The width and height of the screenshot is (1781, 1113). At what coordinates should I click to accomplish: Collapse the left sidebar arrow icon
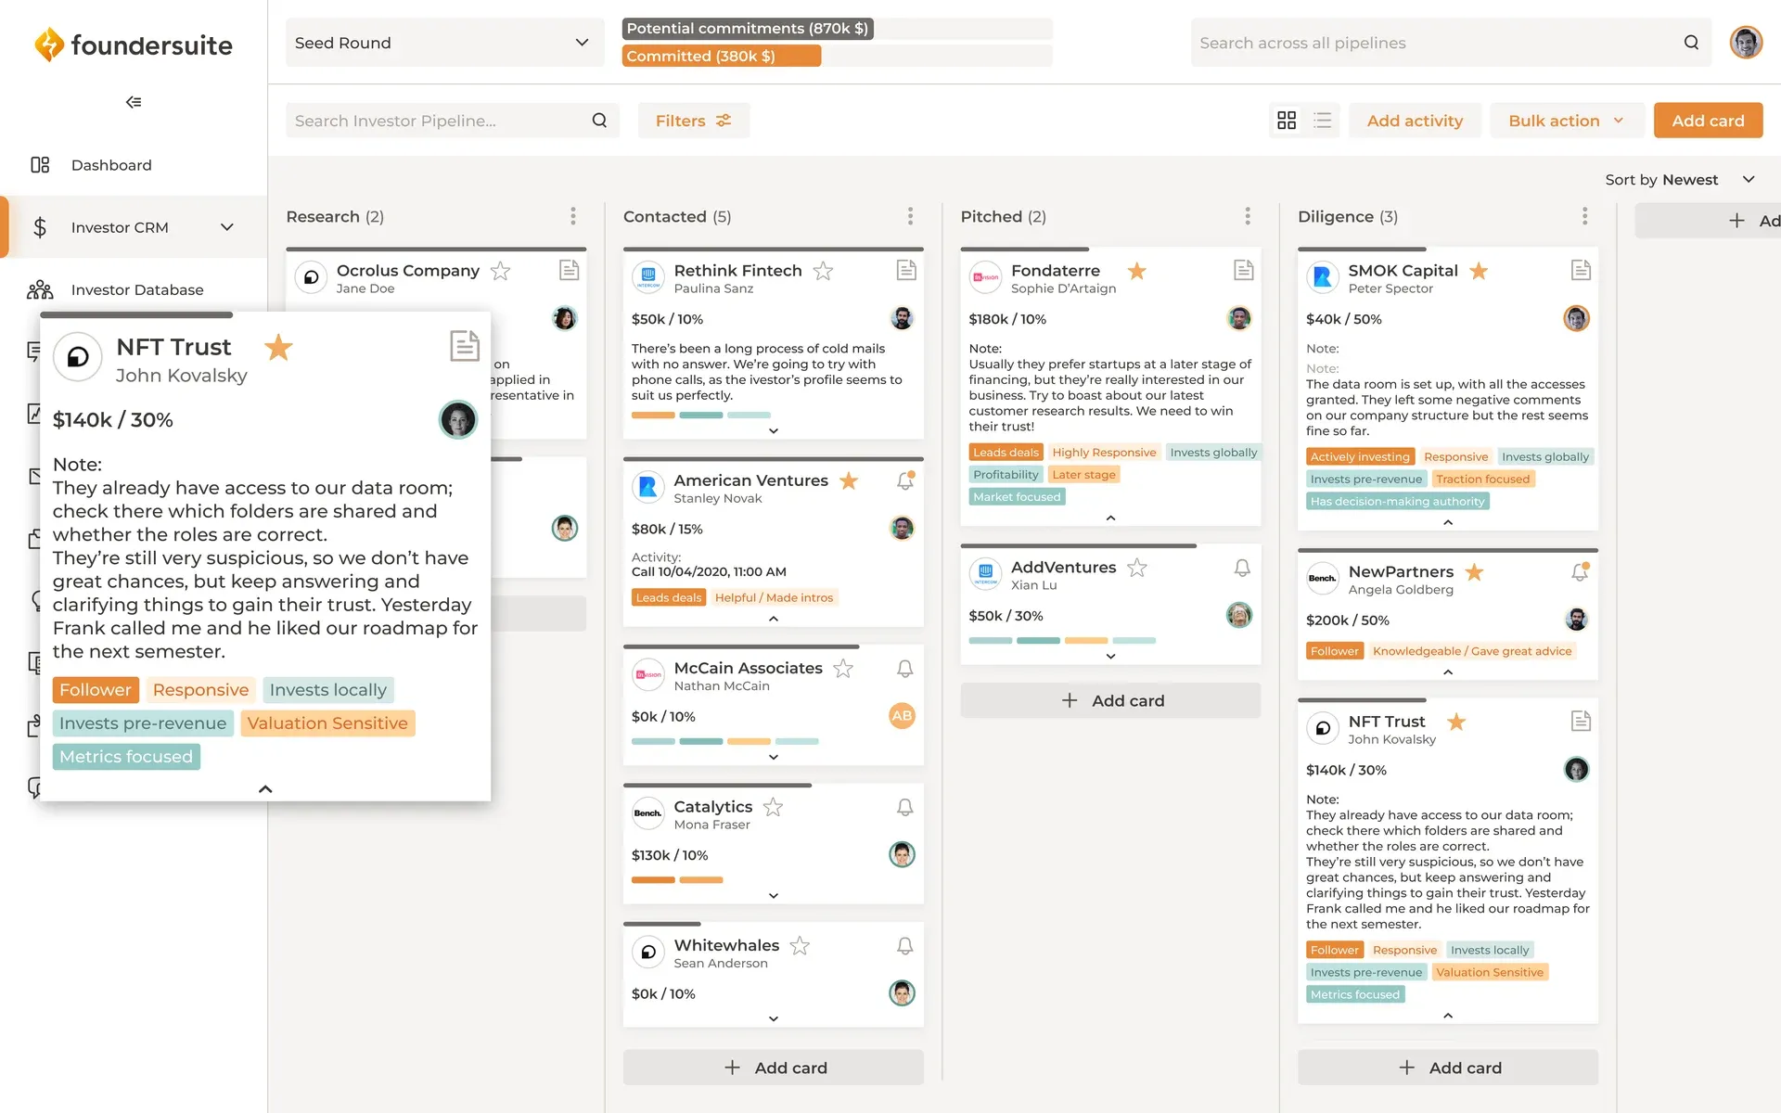pos(134,102)
